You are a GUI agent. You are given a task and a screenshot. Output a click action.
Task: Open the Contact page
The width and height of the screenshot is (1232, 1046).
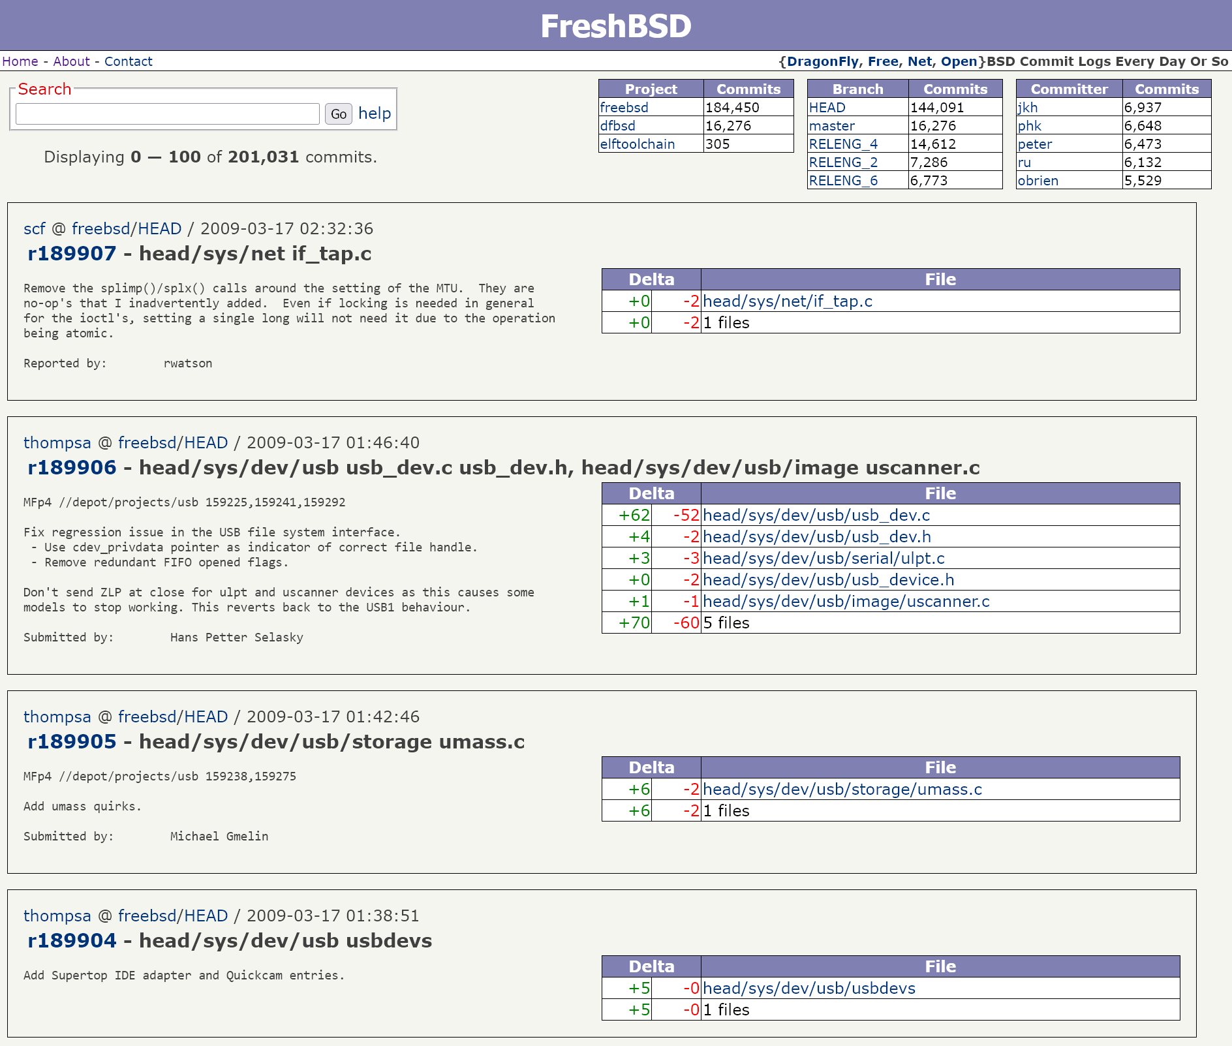point(128,61)
